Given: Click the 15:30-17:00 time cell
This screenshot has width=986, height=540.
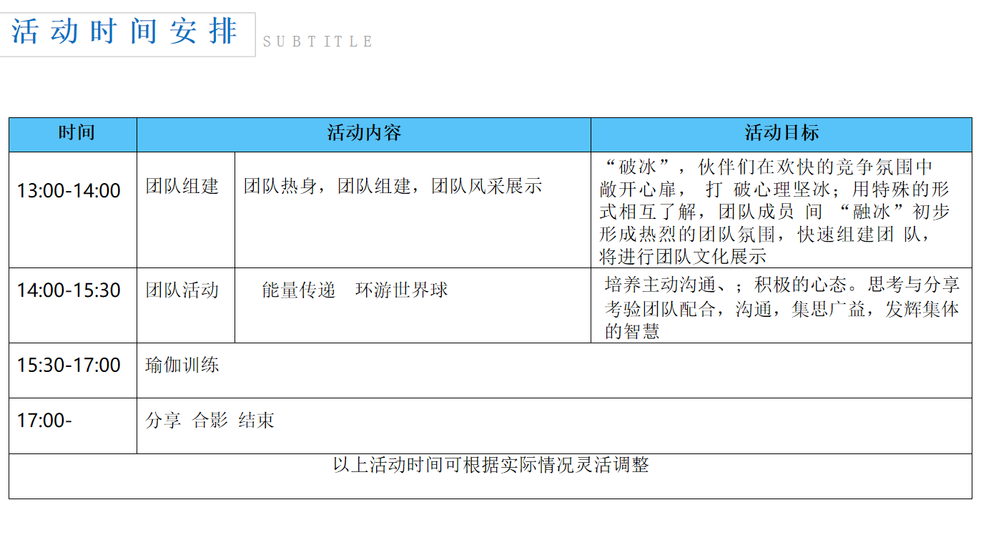Looking at the screenshot, I should point(73,370).
